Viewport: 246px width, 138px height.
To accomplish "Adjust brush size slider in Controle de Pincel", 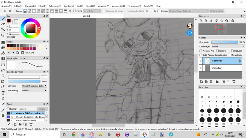I will (x=24, y=77).
